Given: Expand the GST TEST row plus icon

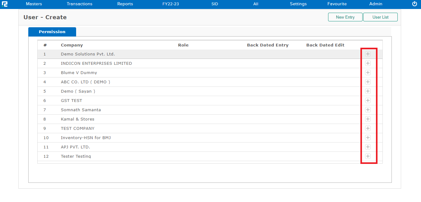Looking at the screenshot, I should [368, 100].
